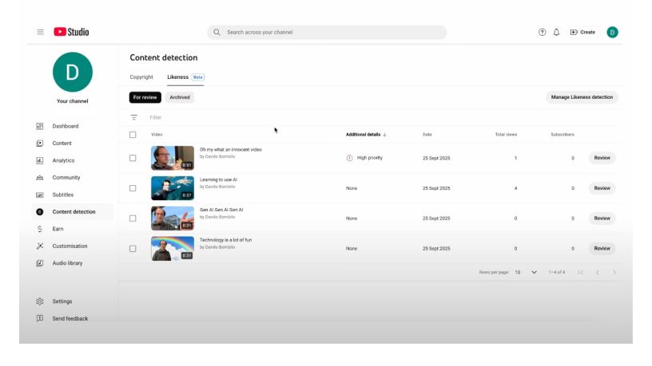
Task: Click the '1–4 of 4' pagination text
Action: [x=557, y=272]
